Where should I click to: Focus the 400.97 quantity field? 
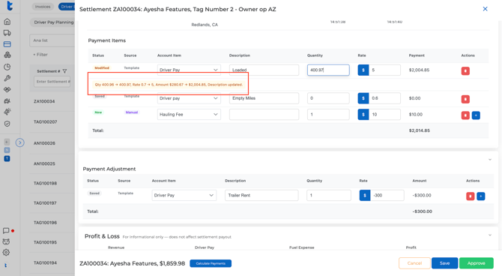328,70
